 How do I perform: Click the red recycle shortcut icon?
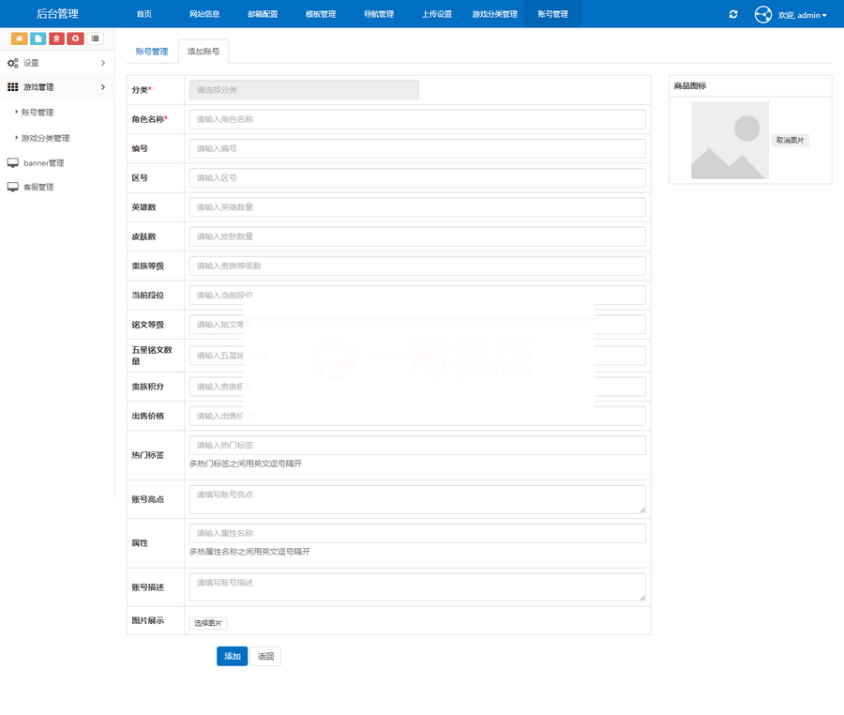click(76, 38)
